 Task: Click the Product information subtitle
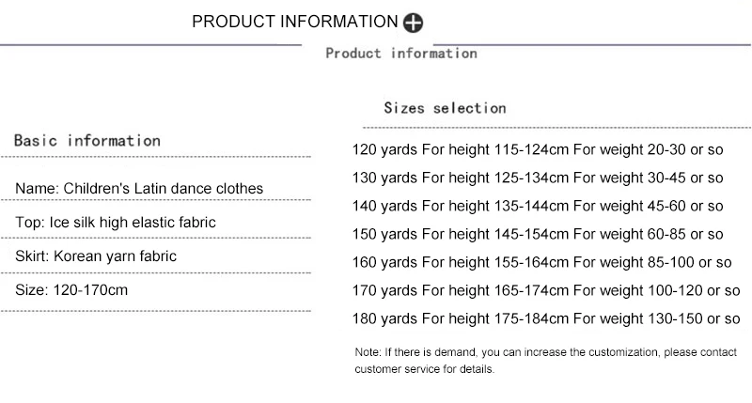401,54
